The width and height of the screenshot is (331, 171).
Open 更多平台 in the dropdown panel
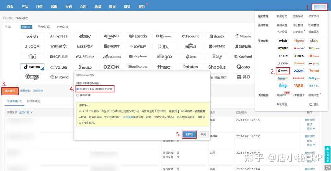click(x=314, y=86)
